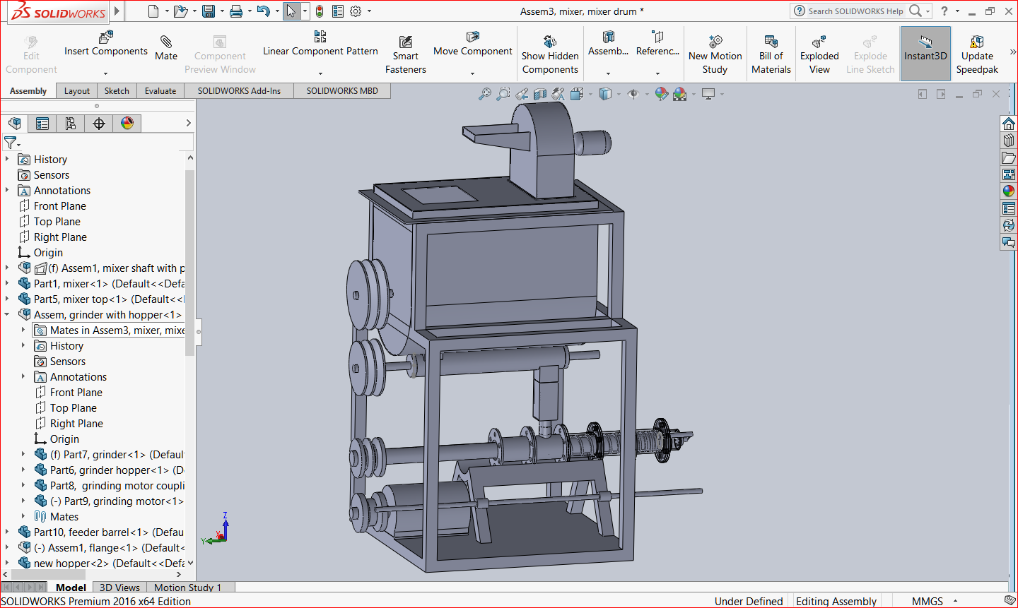
Task: Start a New Motion Study
Action: [x=715, y=54]
